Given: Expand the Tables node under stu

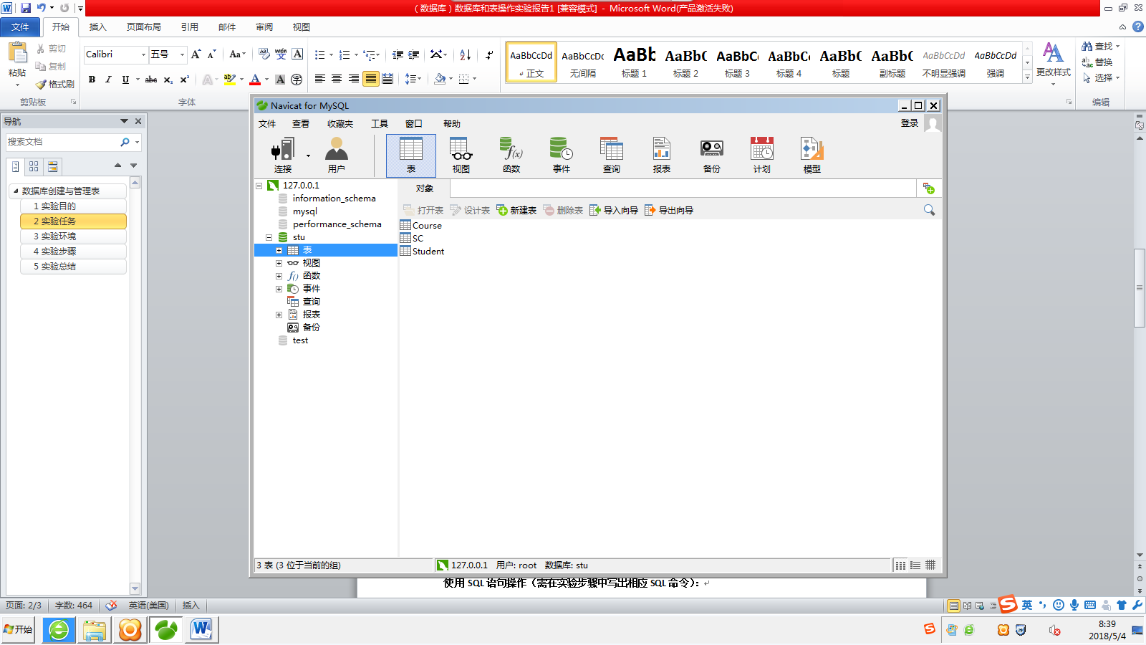Looking at the screenshot, I should click(x=279, y=250).
